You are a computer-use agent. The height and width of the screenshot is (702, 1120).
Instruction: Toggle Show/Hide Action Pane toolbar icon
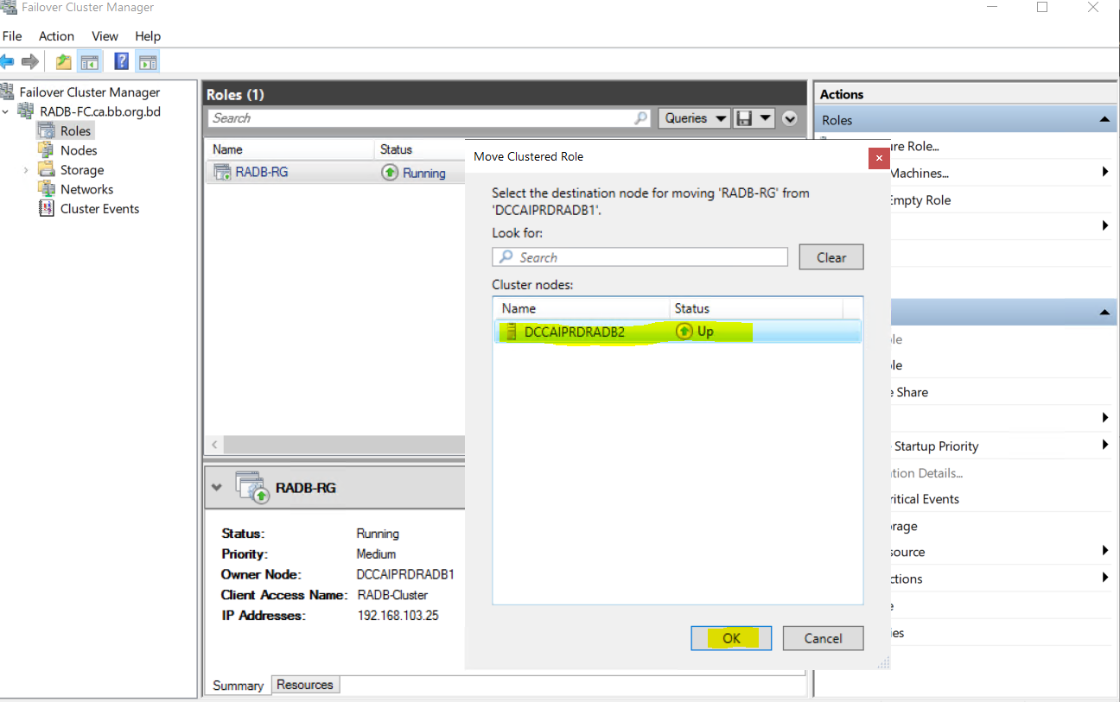[x=148, y=61]
